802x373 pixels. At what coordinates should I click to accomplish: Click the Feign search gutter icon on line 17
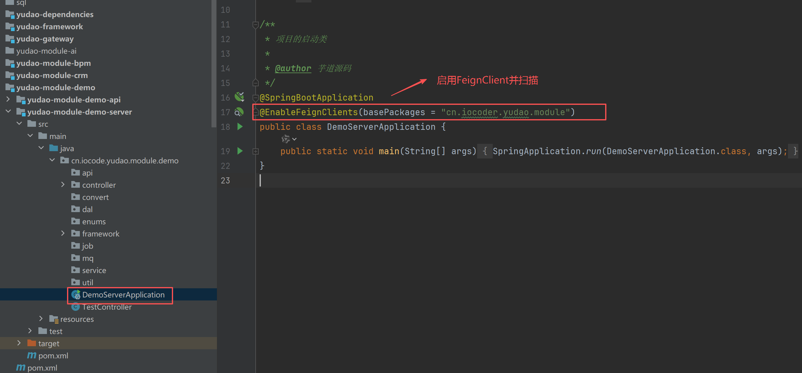(x=239, y=112)
